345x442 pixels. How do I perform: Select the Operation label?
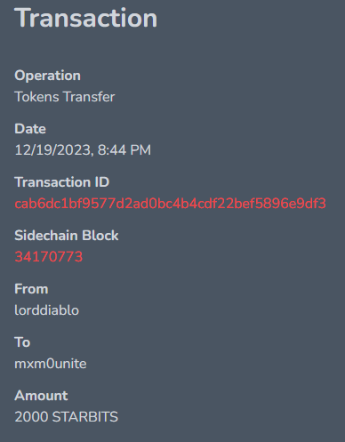coord(47,76)
